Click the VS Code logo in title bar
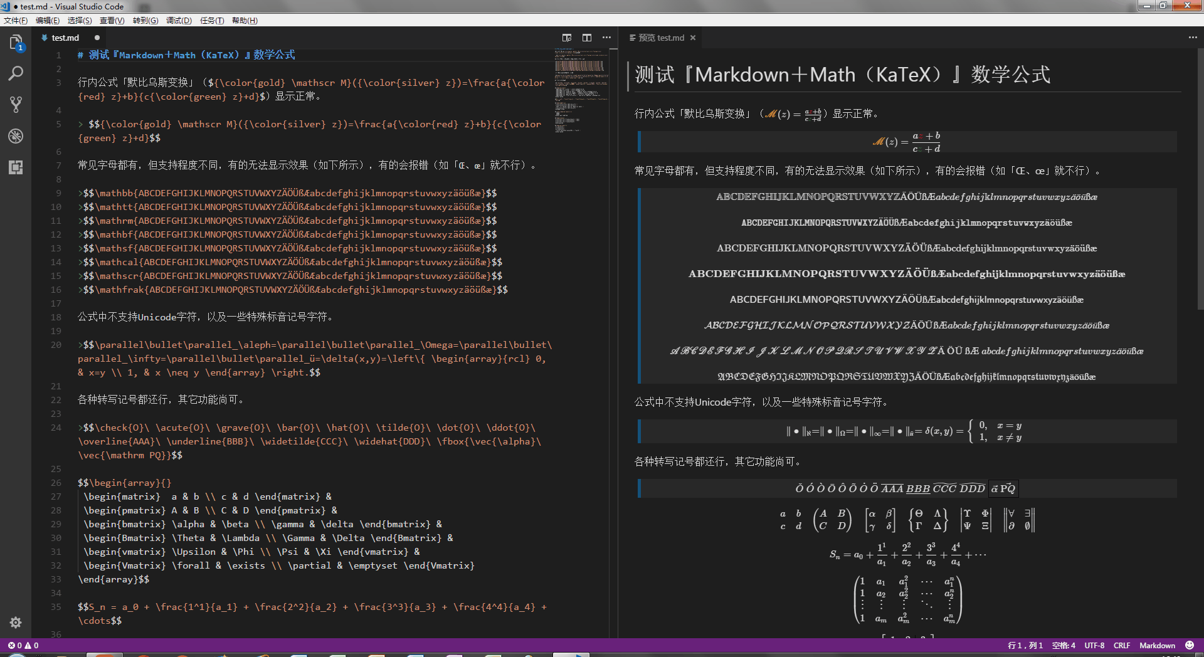This screenshot has height=657, width=1204. pyautogui.click(x=6, y=6)
